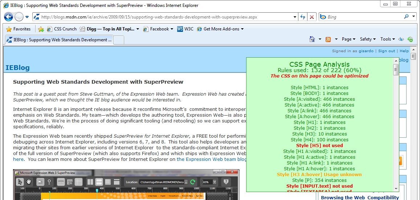Click the CSS Analysis panel scrollbar thumb
420x200 pixels.
[396, 70]
